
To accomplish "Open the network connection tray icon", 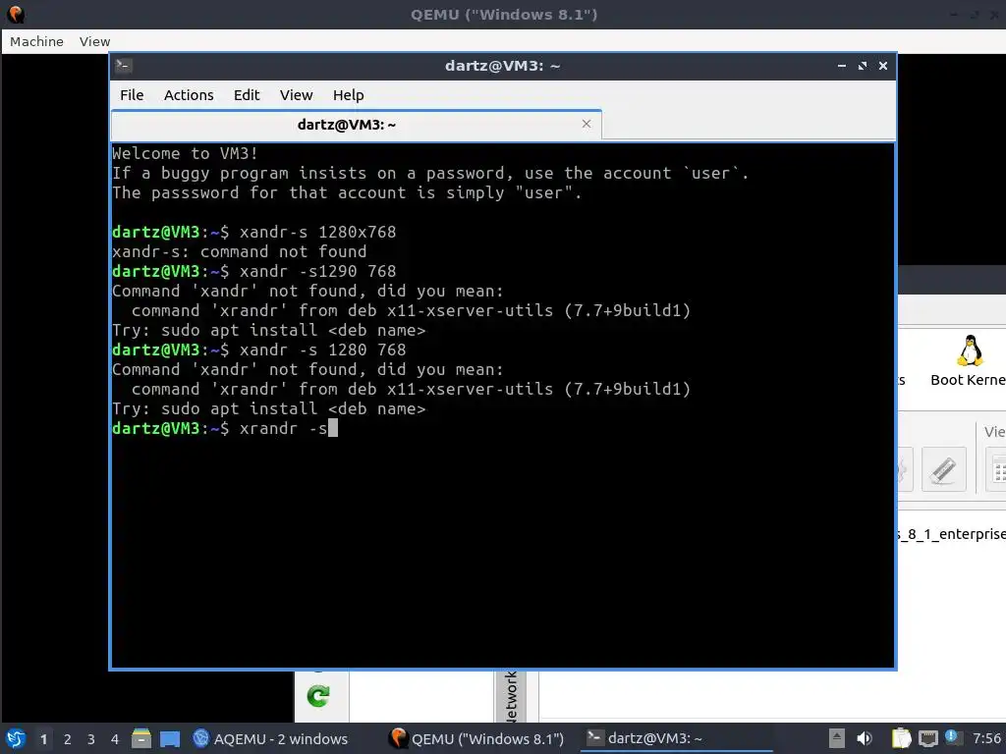I will click(927, 738).
